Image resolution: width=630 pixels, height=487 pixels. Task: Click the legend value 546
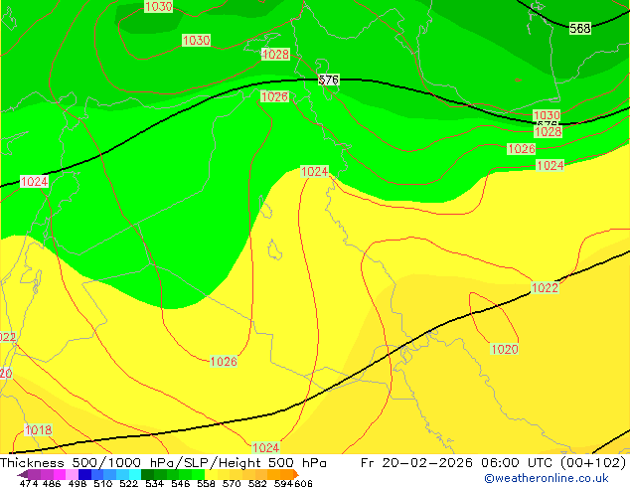click(x=181, y=483)
